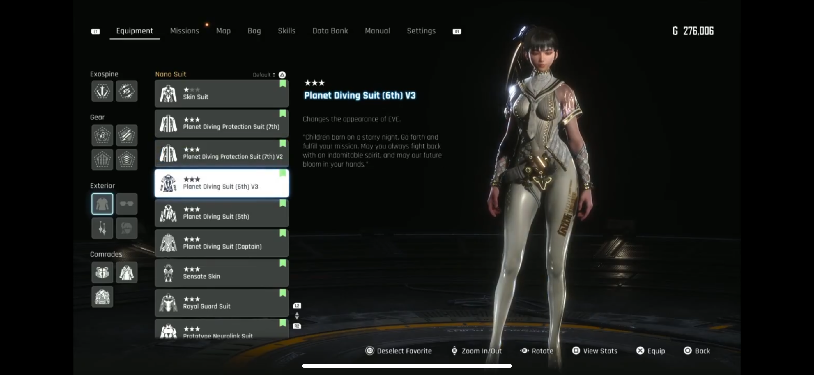Click the L1 previous tab indicator
This screenshot has width=814, height=375.
tap(95, 32)
